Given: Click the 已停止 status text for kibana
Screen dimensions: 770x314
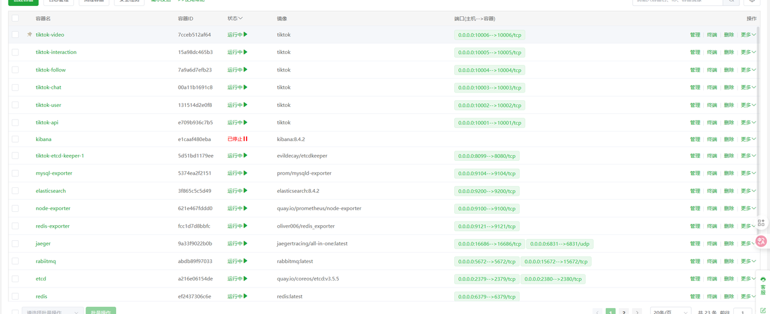Looking at the screenshot, I should point(235,139).
